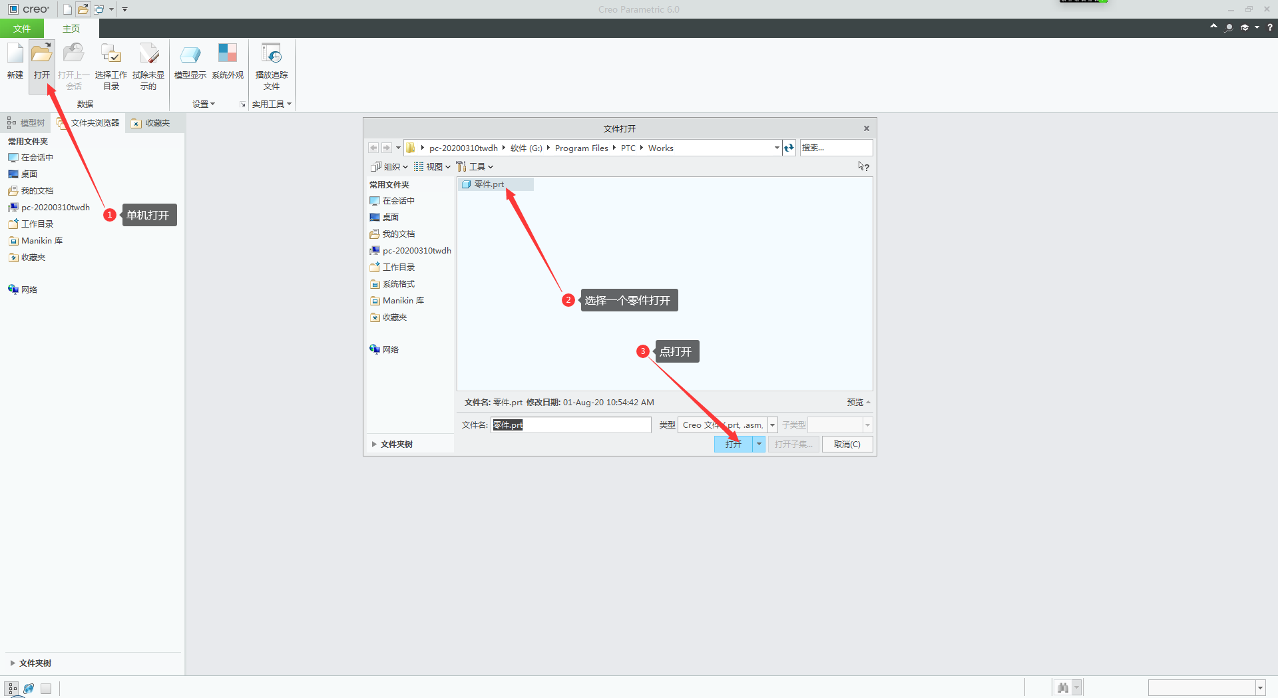Screen dimensions: 1278x698
Task: Click the collapse ribbon arrow at top right
Action: [x=1213, y=26]
